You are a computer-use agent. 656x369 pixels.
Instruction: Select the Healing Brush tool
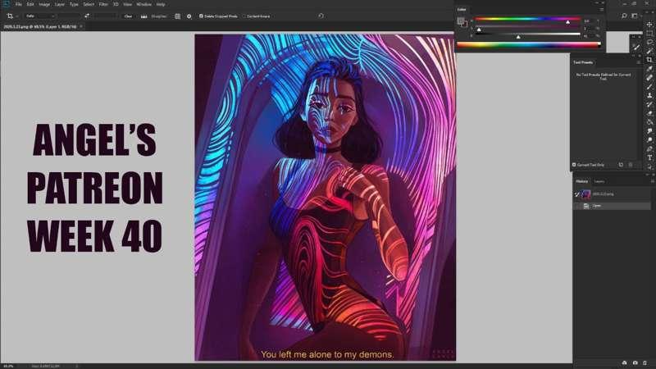649,77
